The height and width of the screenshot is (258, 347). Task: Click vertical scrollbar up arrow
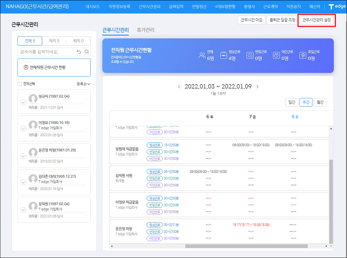click(x=331, y=129)
